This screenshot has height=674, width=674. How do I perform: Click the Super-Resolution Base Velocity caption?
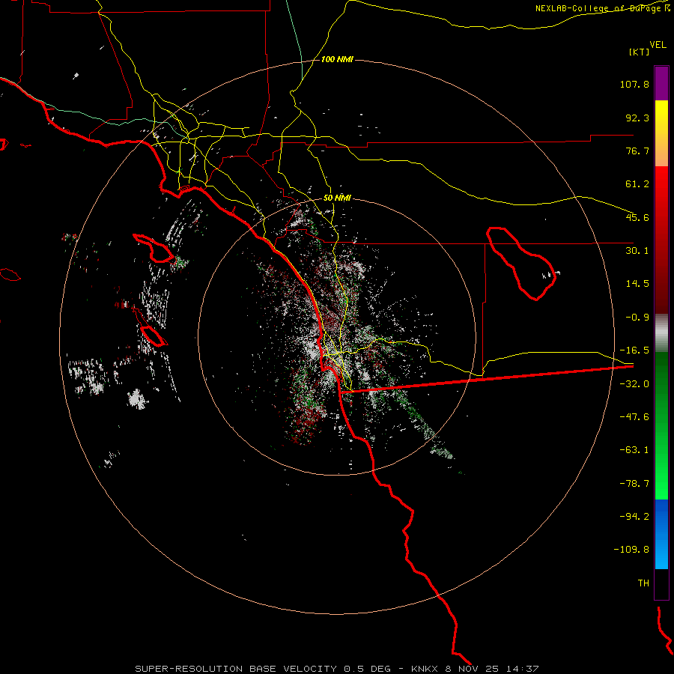(x=336, y=669)
